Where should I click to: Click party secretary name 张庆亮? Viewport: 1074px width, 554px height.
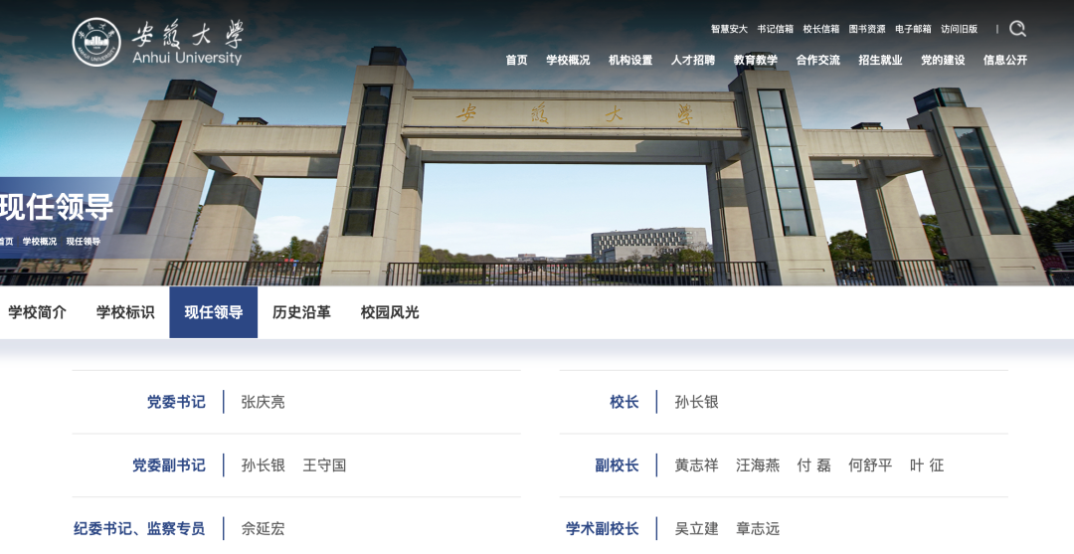click(263, 402)
